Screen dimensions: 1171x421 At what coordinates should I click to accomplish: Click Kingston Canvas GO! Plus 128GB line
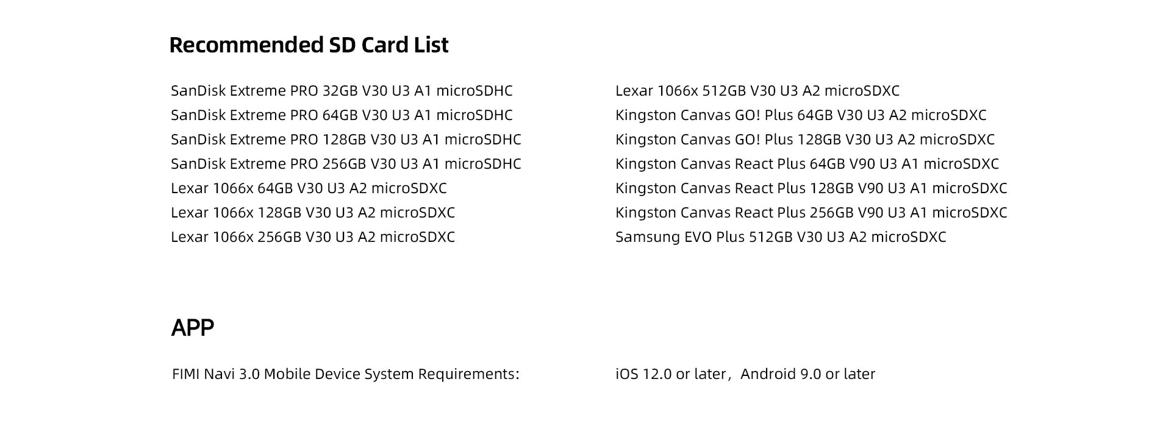pyautogui.click(x=805, y=140)
